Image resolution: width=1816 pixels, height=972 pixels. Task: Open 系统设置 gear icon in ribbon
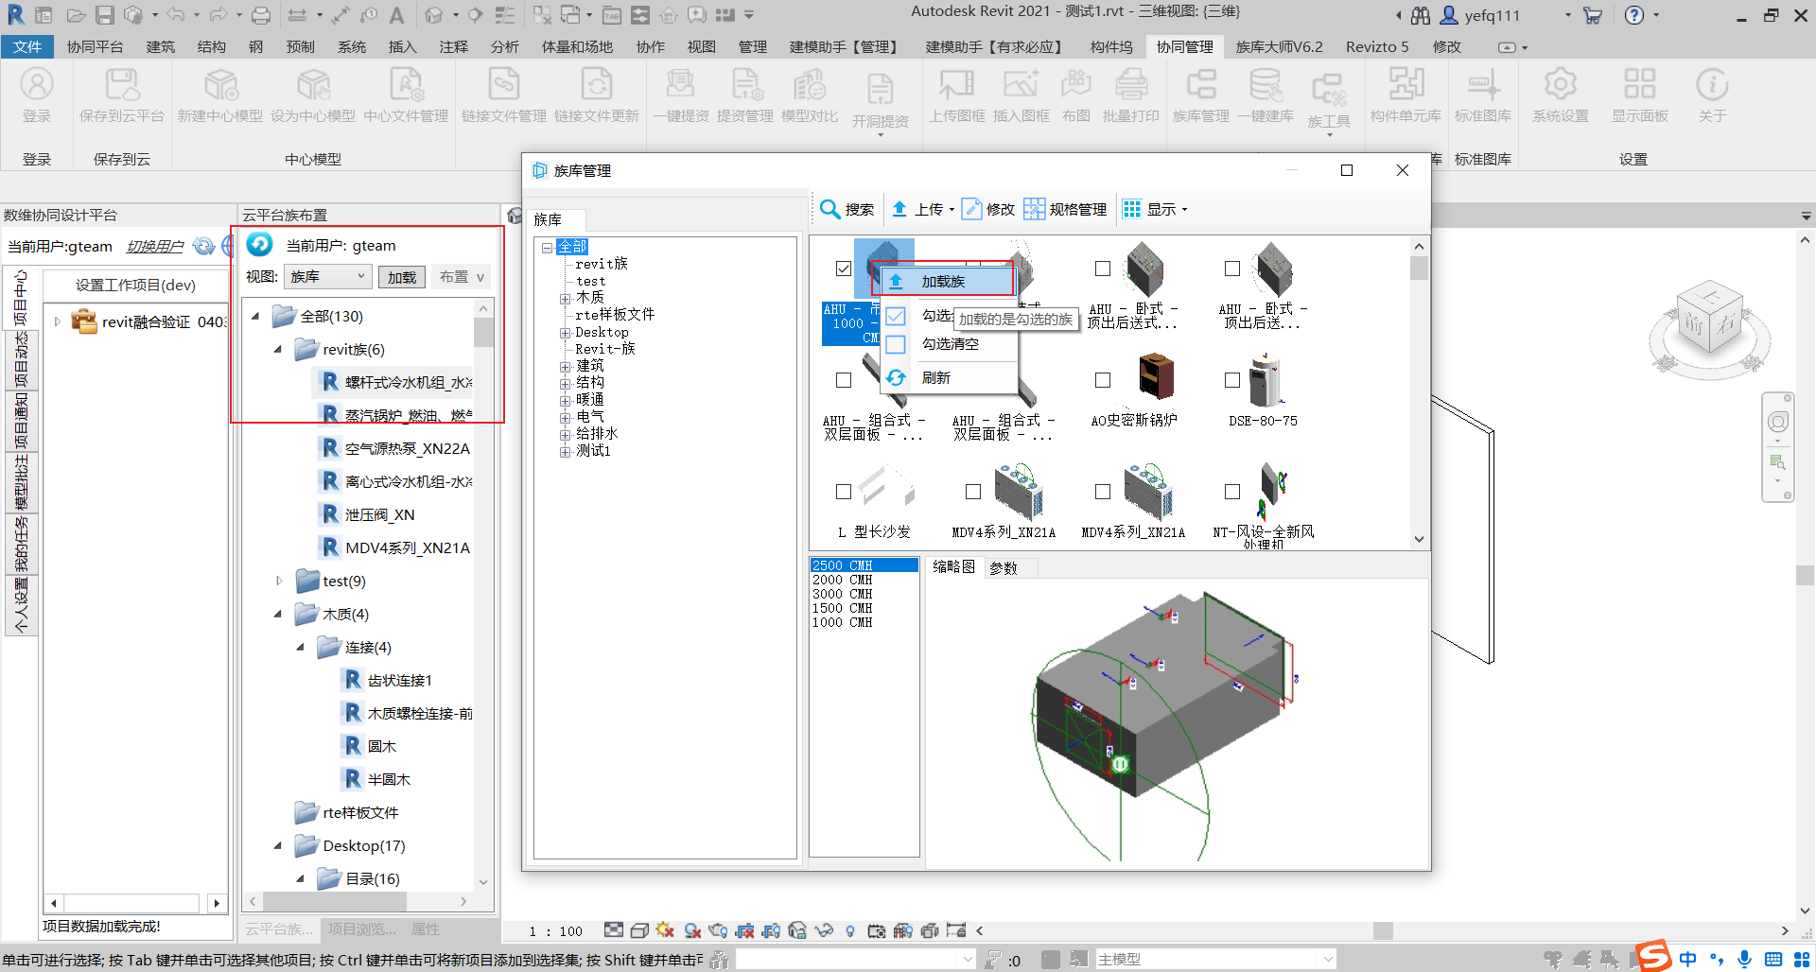coord(1561,85)
